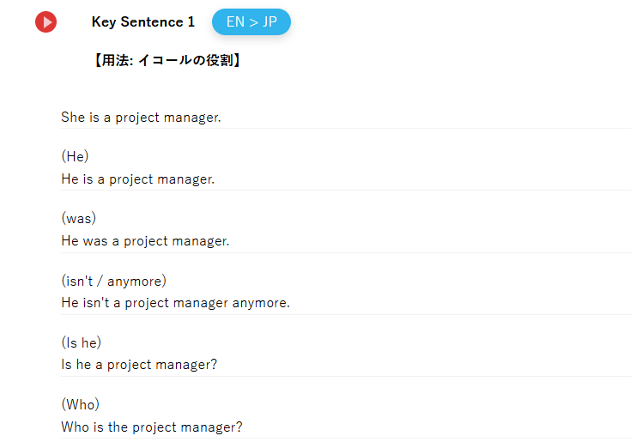Play the Key Sentence 1 audio

[46, 22]
